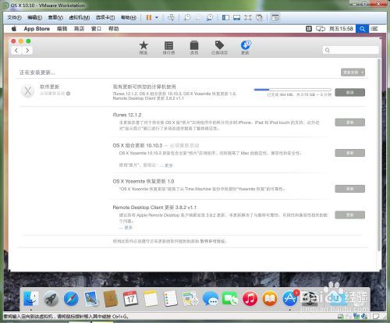This screenshot has height=323, width=390.
Task: Open Reminders from the Dock
Action: (171, 298)
